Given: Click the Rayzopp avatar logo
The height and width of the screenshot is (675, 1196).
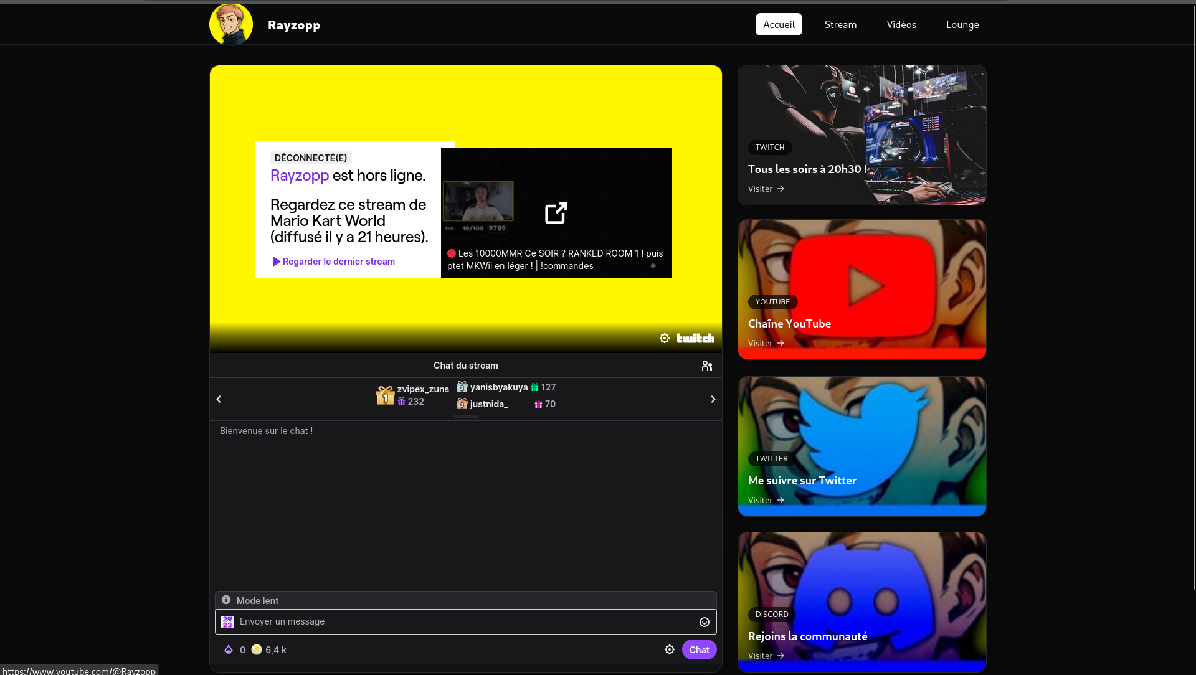Looking at the screenshot, I should pos(231,24).
